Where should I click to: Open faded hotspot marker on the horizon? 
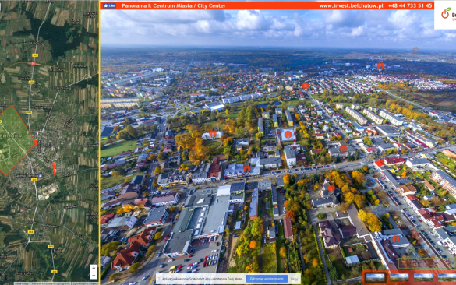point(415,51)
